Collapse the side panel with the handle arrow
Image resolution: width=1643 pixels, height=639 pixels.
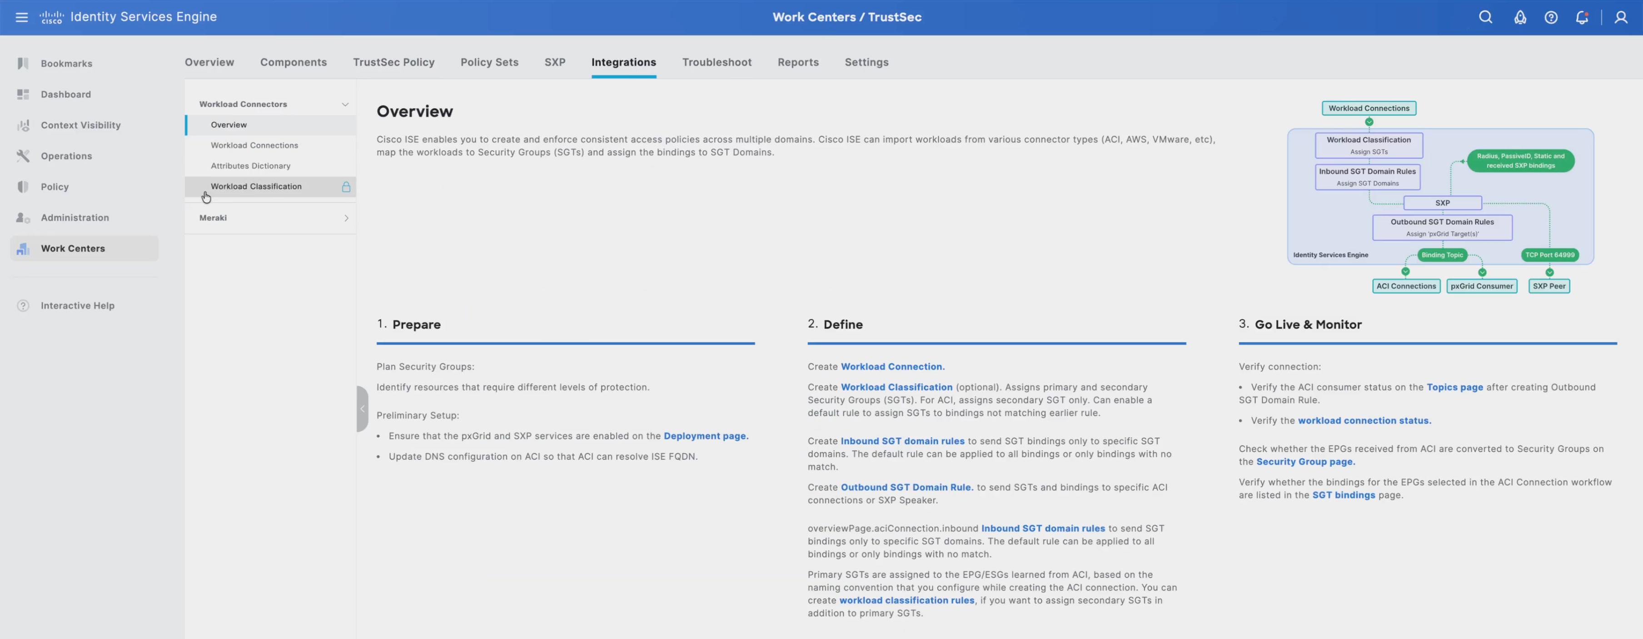pos(362,409)
